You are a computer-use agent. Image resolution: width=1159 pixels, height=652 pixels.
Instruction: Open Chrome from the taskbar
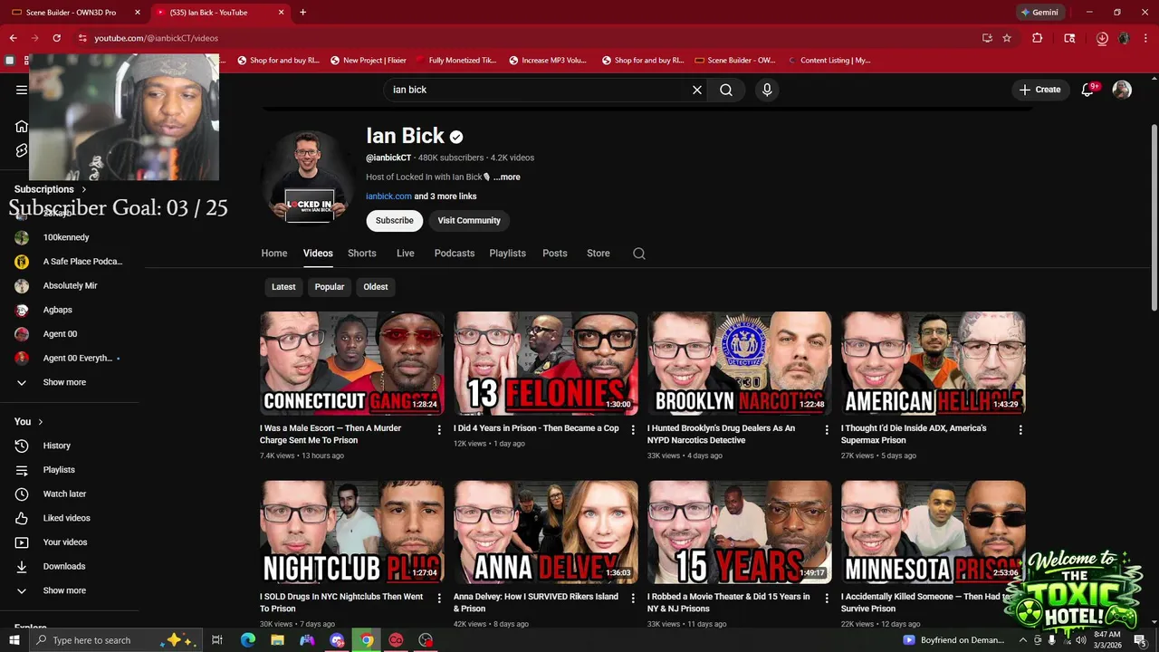coord(366,640)
